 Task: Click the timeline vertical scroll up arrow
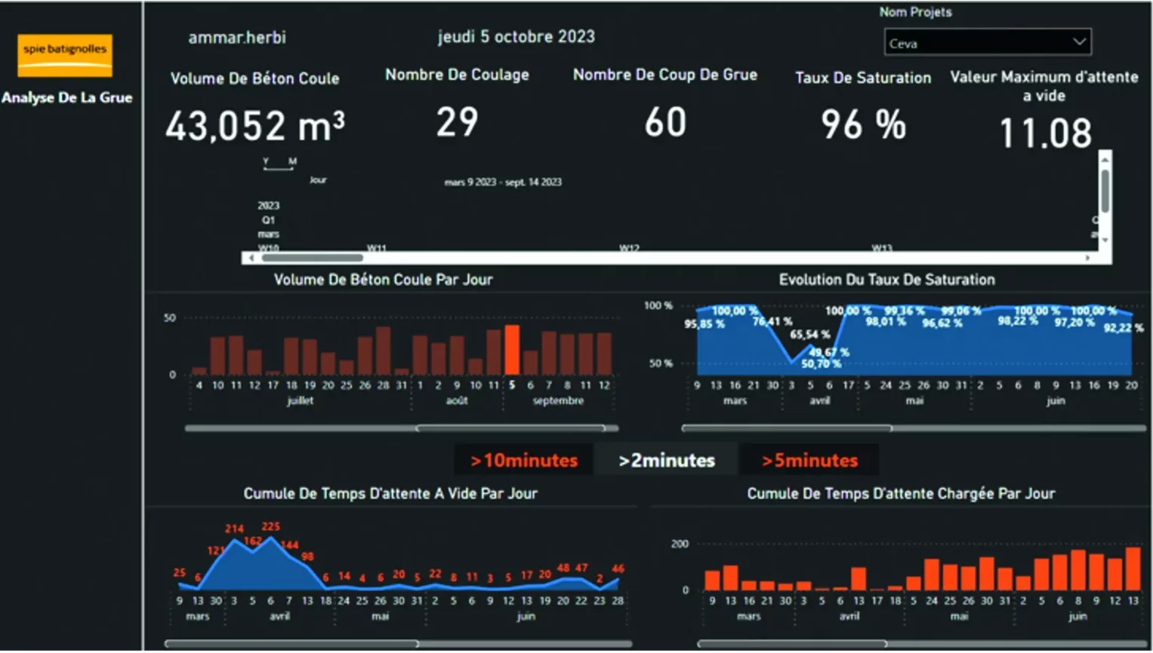pos(1105,160)
